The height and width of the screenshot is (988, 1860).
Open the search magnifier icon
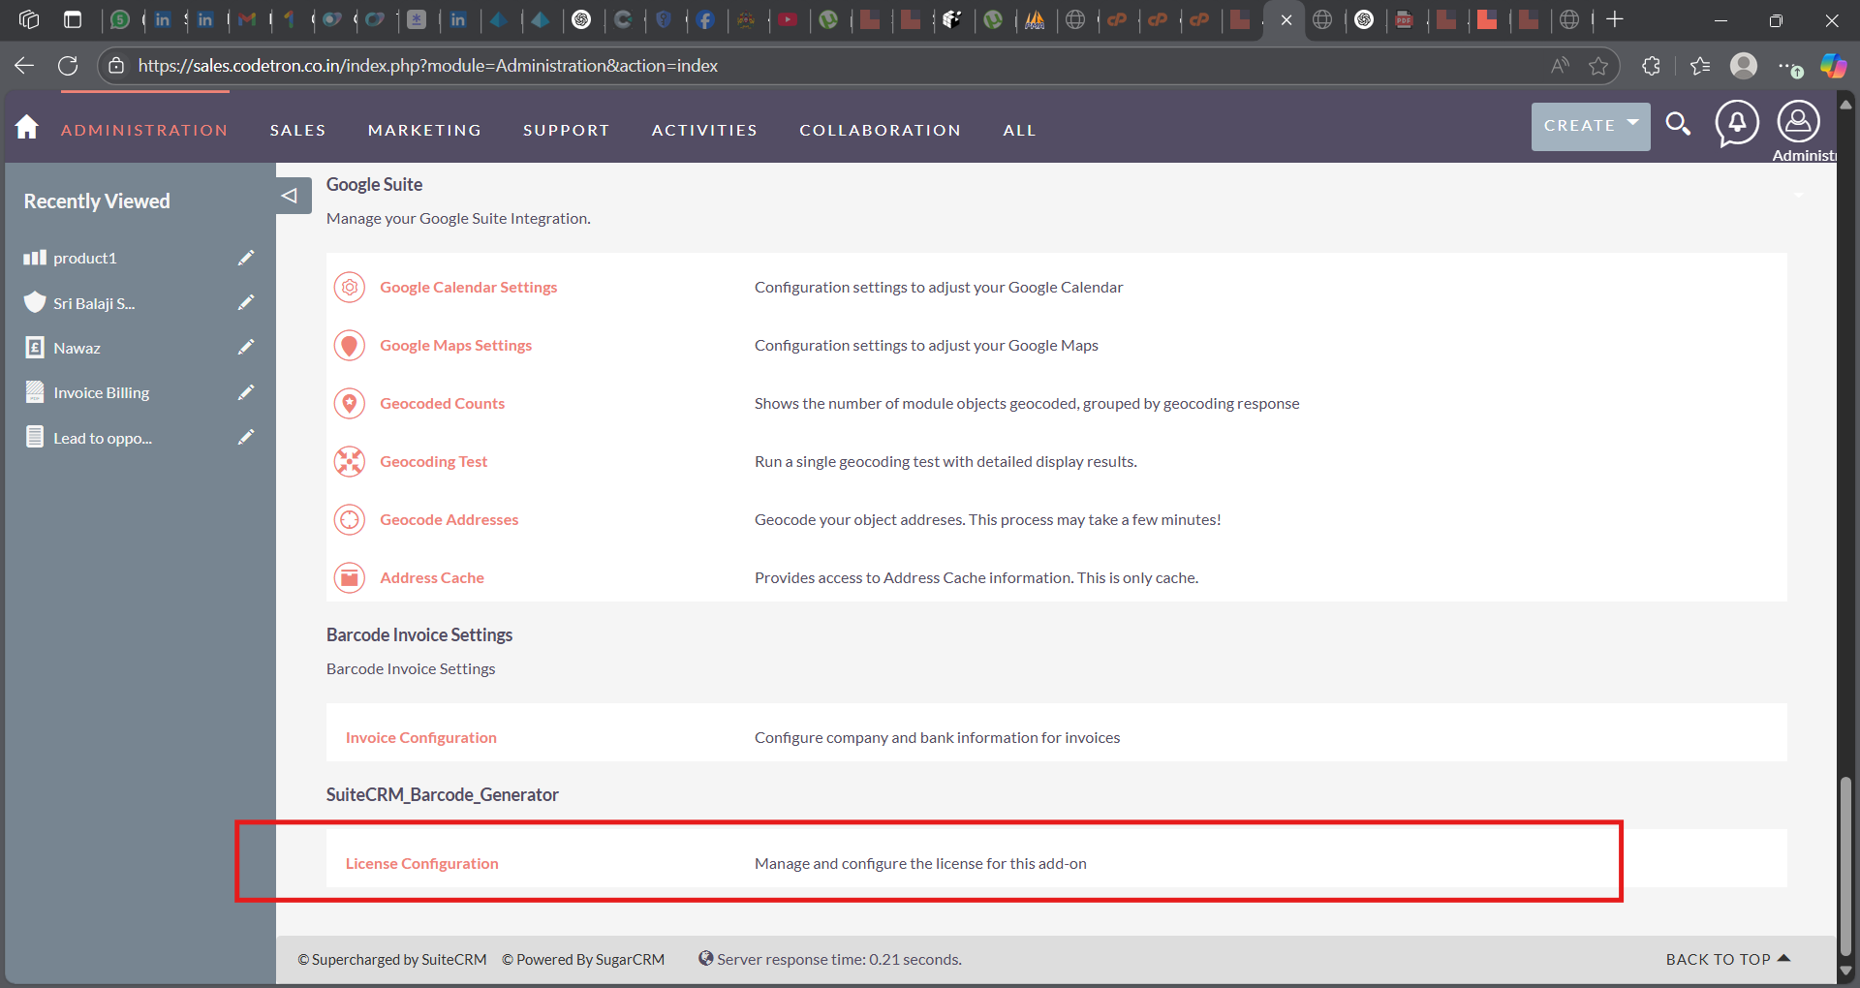click(1678, 124)
